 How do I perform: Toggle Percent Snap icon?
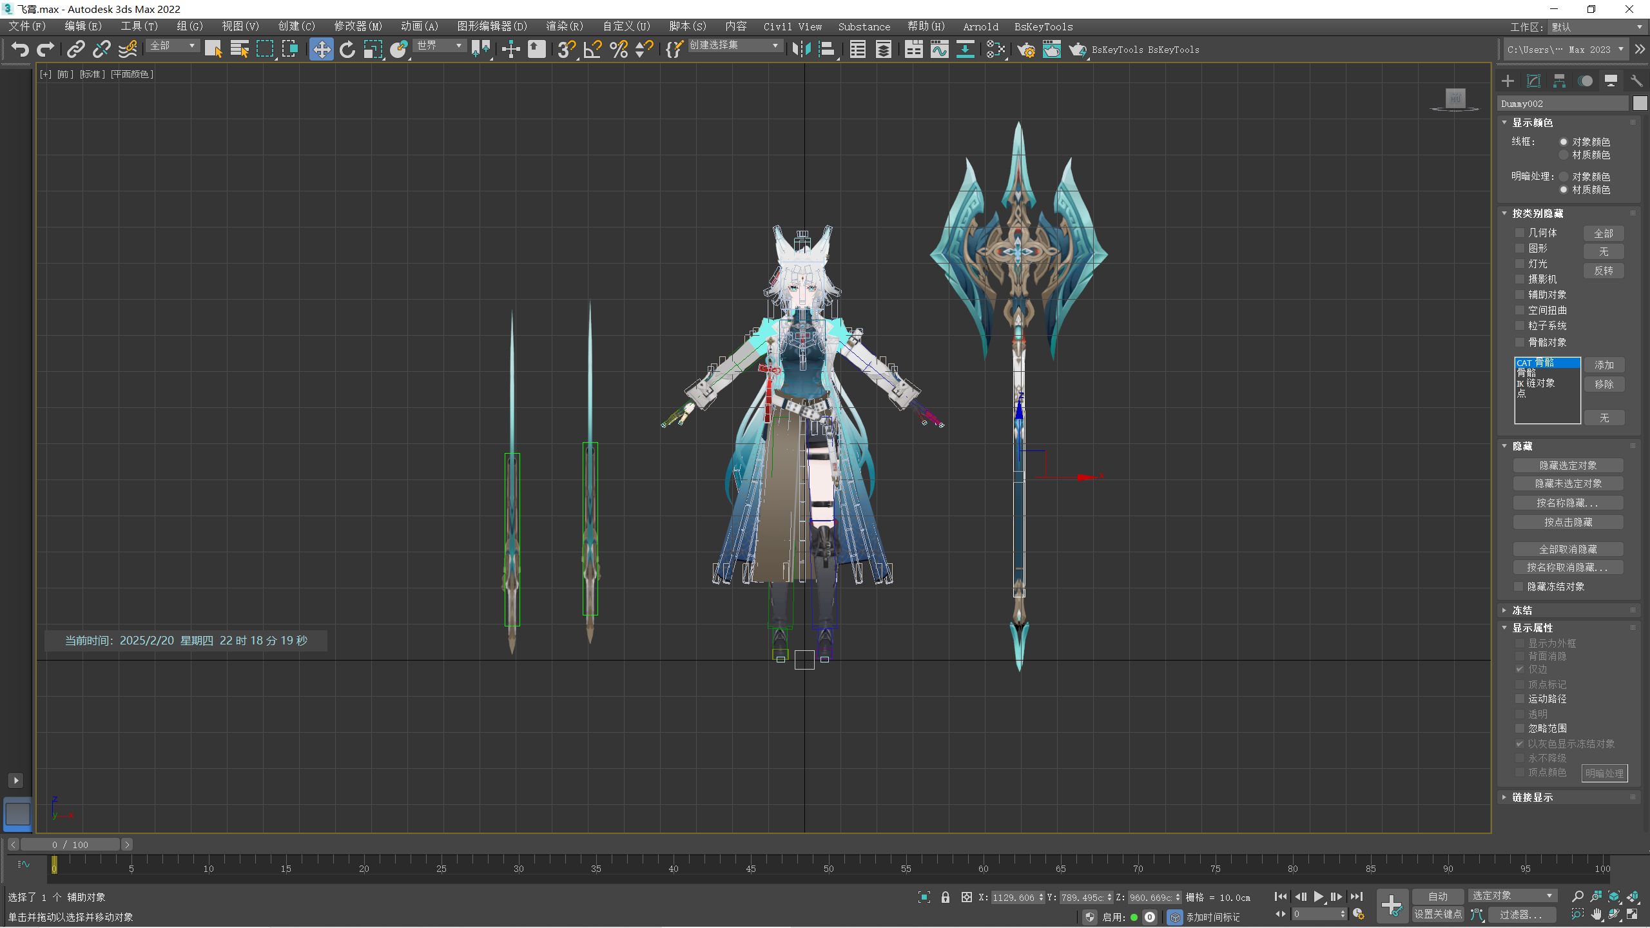619,50
